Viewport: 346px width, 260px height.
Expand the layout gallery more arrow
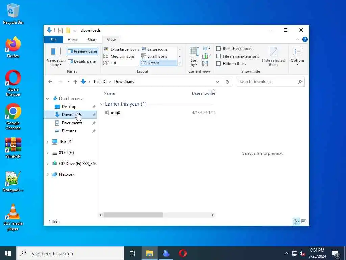click(180, 63)
